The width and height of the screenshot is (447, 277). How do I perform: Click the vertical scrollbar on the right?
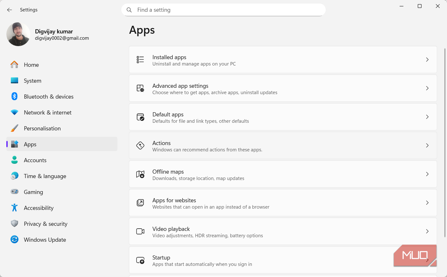click(445, 142)
